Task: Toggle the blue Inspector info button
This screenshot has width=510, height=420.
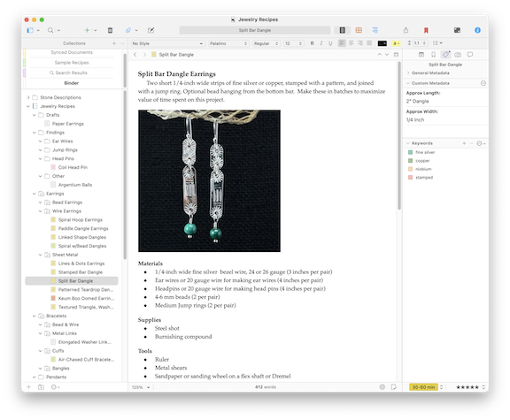Action: click(477, 30)
